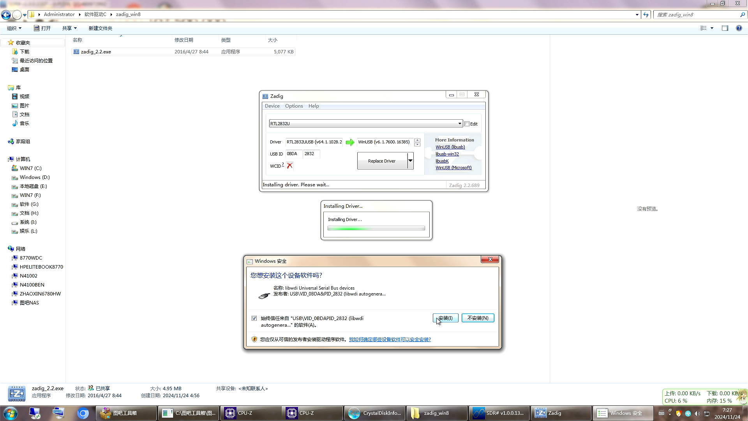Open Replace Driver split-button arrow

click(x=410, y=161)
